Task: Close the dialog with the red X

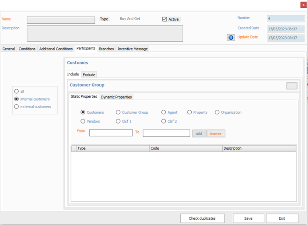Action: click(303, 5)
